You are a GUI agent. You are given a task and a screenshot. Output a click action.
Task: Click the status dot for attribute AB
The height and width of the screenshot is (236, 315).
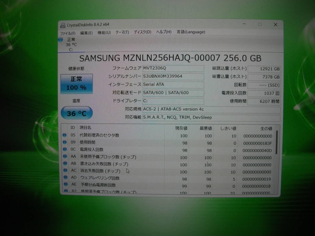(x=65, y=164)
